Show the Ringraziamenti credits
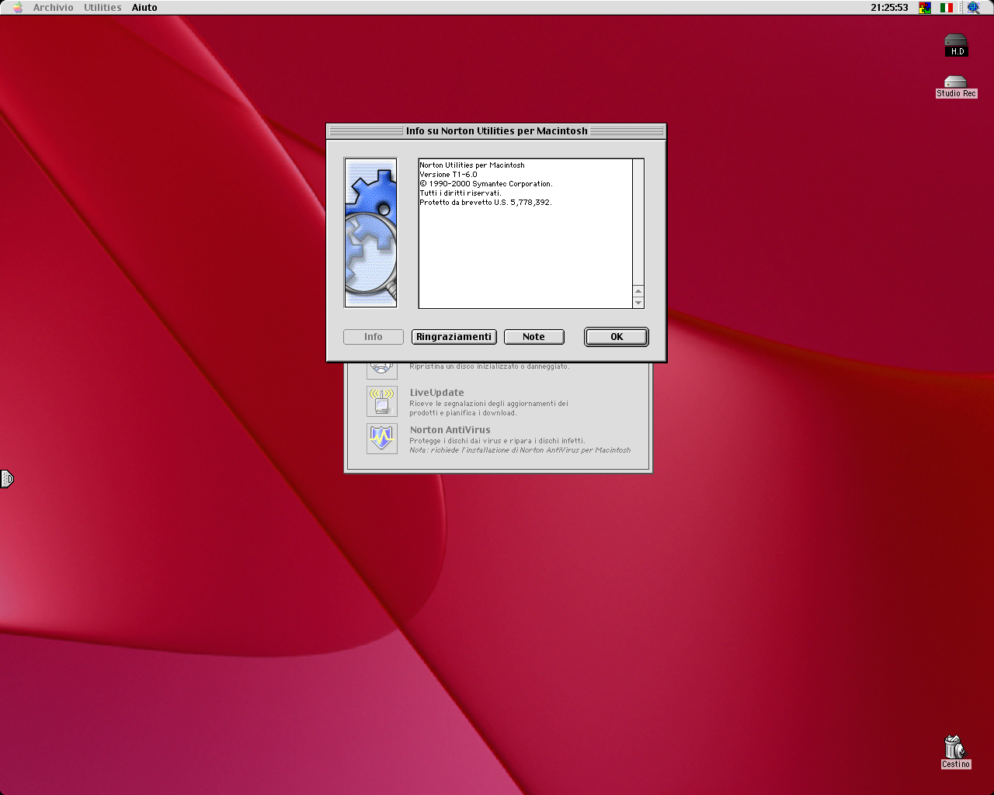Image resolution: width=994 pixels, height=795 pixels. pyautogui.click(x=454, y=337)
